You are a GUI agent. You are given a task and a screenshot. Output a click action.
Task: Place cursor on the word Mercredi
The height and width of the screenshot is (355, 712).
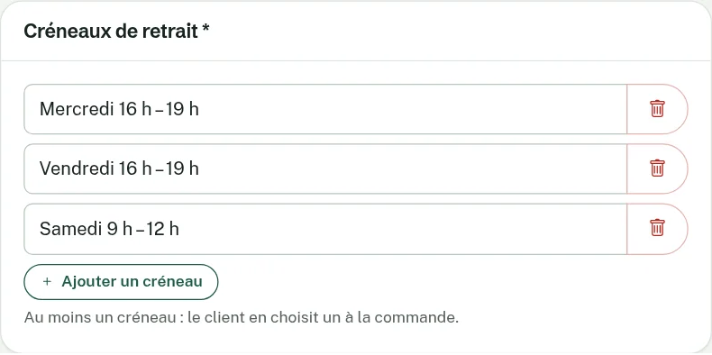tap(77, 109)
